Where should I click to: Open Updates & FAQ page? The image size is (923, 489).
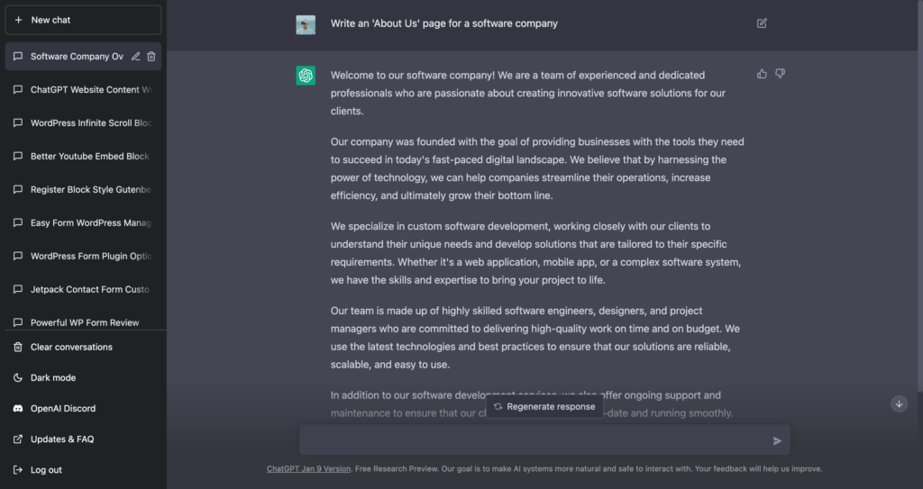[83, 439]
